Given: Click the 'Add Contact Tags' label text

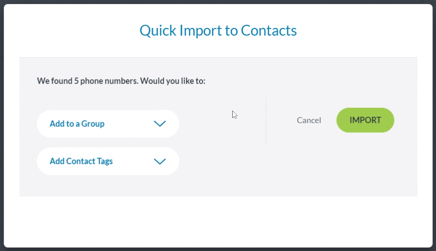Looking at the screenshot, I should 81,161.
